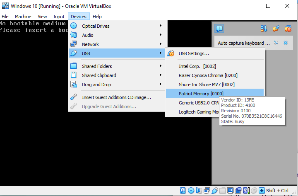Click the display status bar icon
298x196 pixels.
coord(230,191)
